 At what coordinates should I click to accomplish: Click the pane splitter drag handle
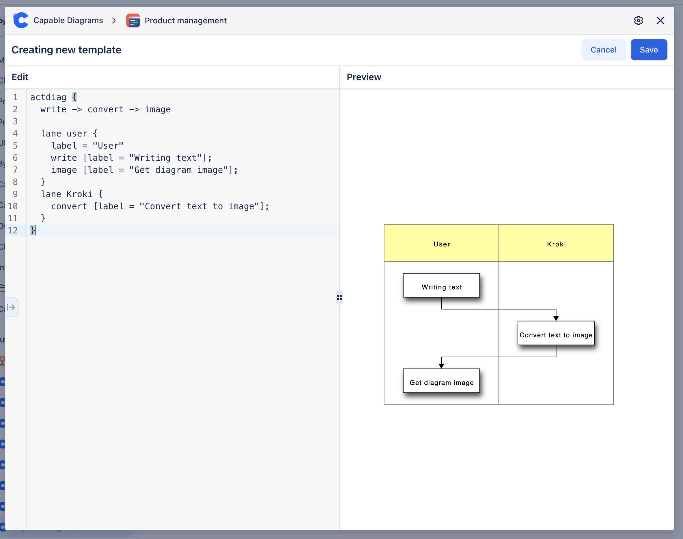[339, 297]
